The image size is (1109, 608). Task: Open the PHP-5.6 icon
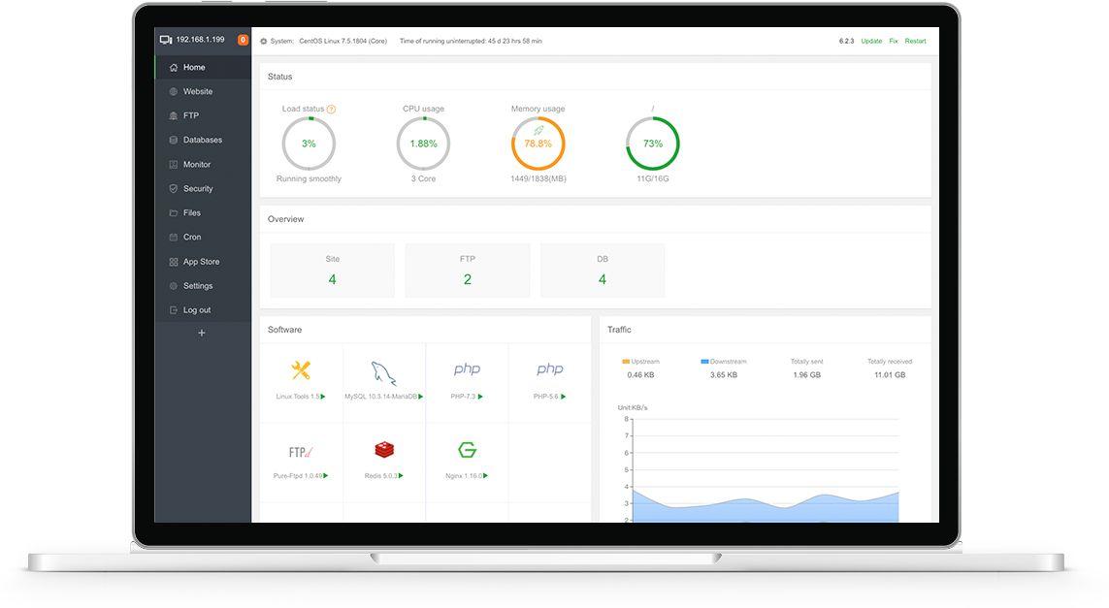(x=549, y=369)
